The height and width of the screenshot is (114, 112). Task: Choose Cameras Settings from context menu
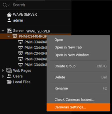coord(78,107)
